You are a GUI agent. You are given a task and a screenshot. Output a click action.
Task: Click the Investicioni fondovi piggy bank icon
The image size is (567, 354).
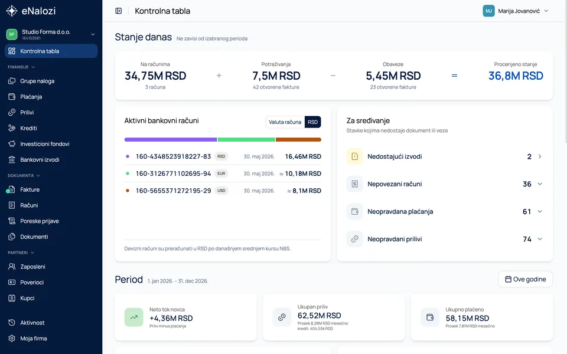click(x=12, y=144)
